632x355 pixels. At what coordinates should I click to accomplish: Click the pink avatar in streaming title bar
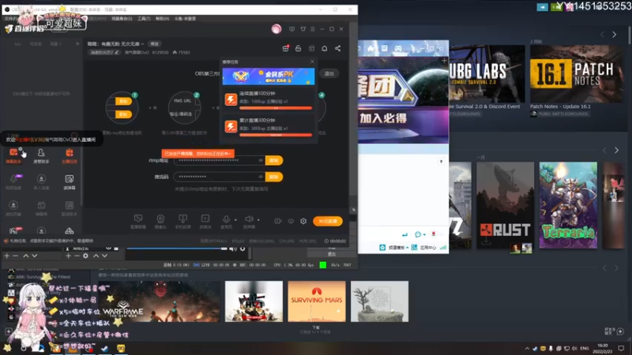(x=276, y=28)
